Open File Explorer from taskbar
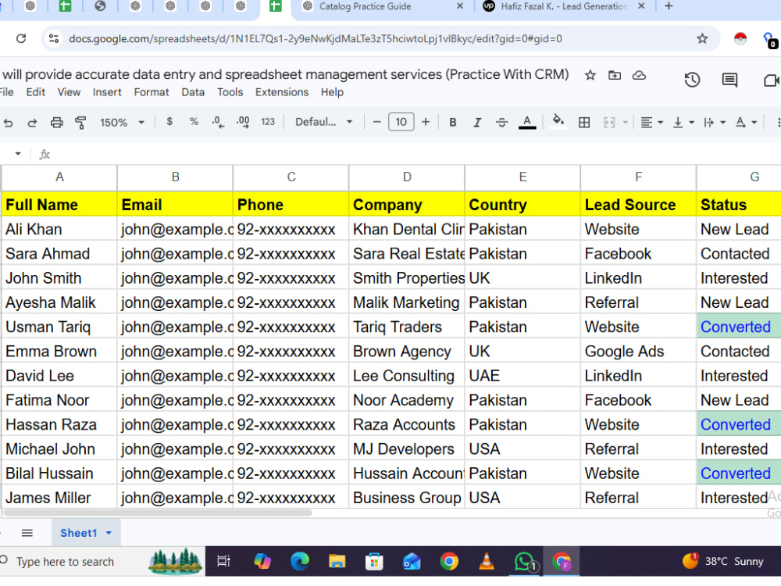Viewport: 781px width, 586px height. (x=337, y=562)
